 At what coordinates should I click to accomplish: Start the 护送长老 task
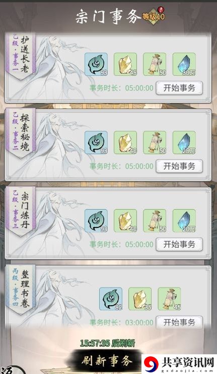(179, 88)
